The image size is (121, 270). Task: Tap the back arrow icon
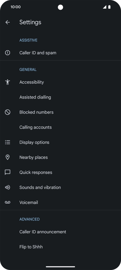8,22
